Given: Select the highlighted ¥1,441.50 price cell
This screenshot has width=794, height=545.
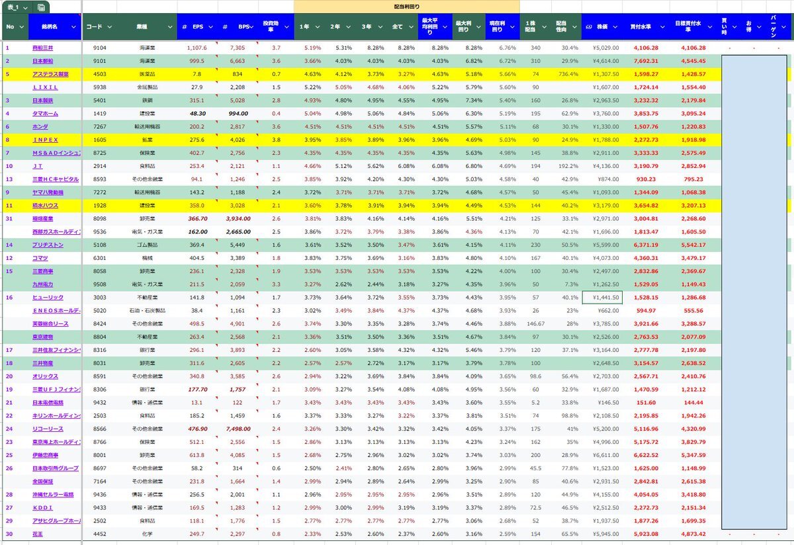Looking at the screenshot, I should 602,297.
